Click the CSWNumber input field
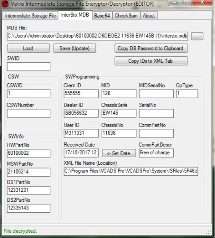Viewport: 215px width, 238px height. (x=28, y=113)
